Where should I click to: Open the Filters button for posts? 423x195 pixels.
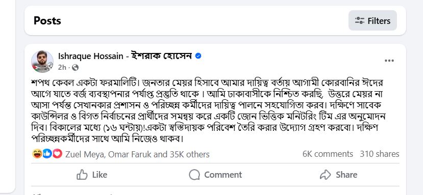click(x=372, y=20)
